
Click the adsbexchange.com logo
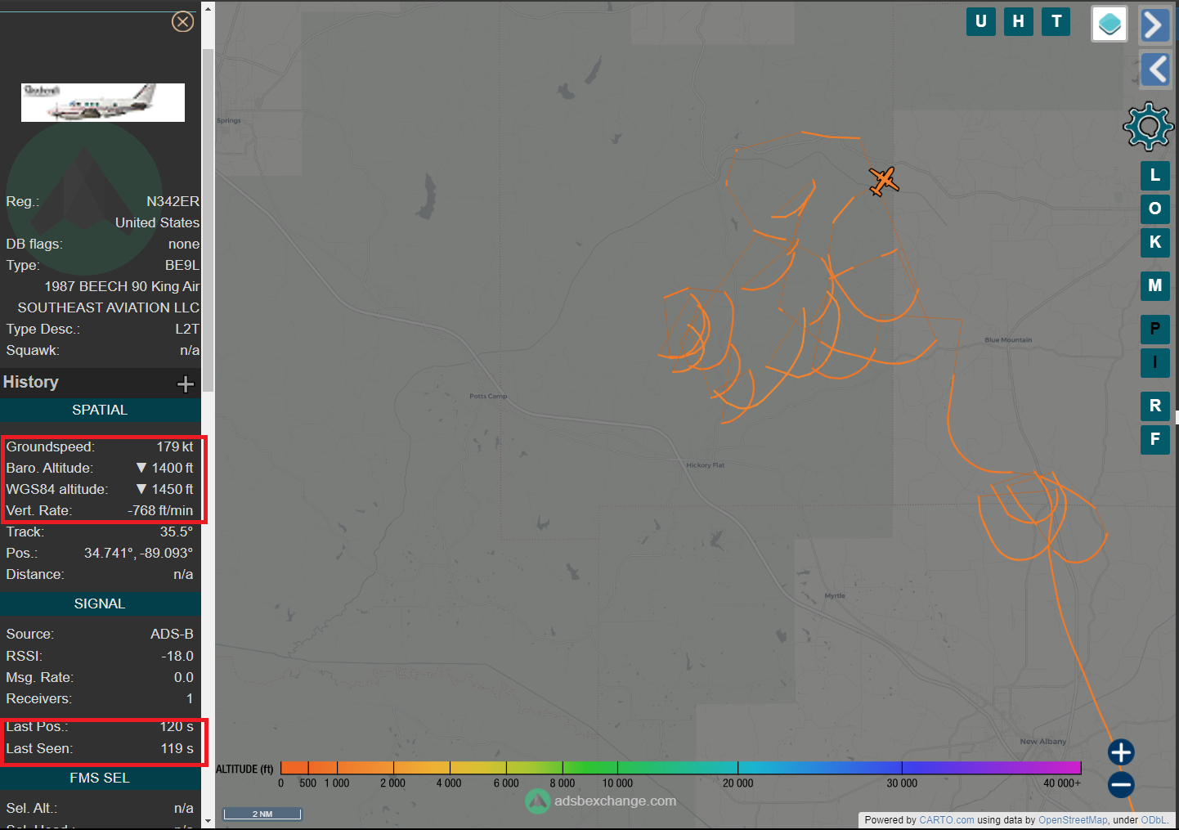[x=601, y=801]
